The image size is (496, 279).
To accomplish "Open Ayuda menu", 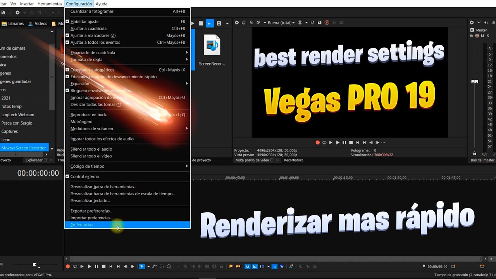I will pos(102,4).
